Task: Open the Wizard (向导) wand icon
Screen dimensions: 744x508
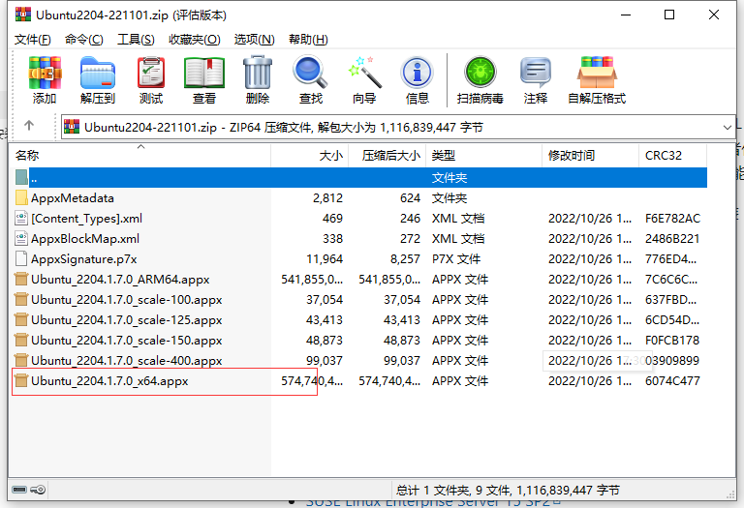Action: [364, 73]
